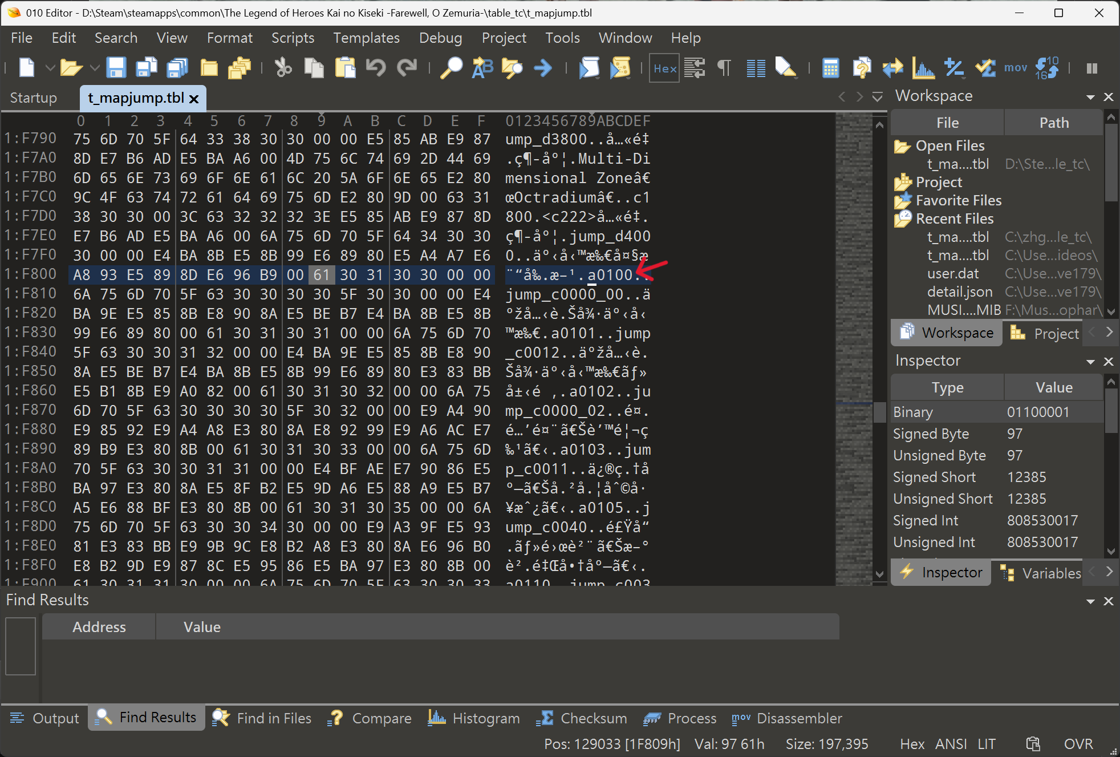Open the Tools menu
Viewport: 1120px width, 757px height.
point(562,38)
